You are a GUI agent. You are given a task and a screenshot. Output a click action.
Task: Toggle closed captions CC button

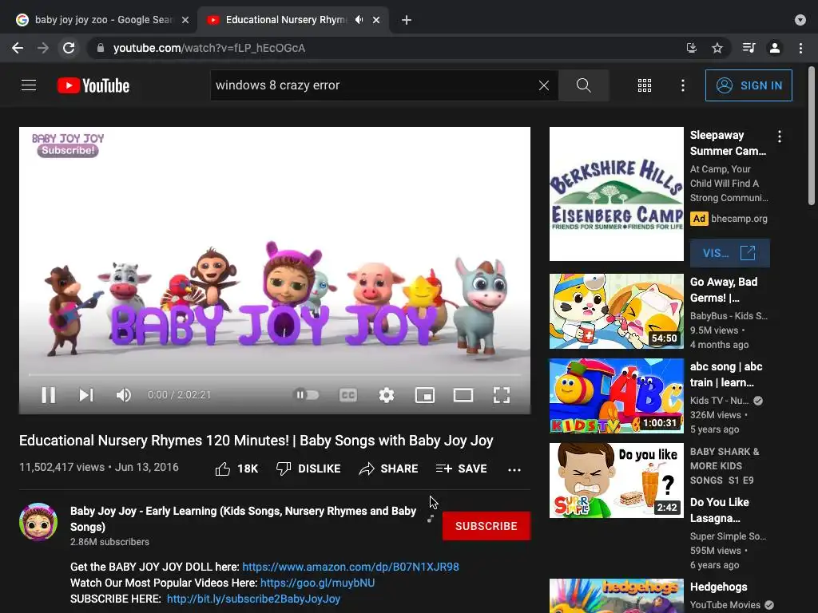[348, 394]
